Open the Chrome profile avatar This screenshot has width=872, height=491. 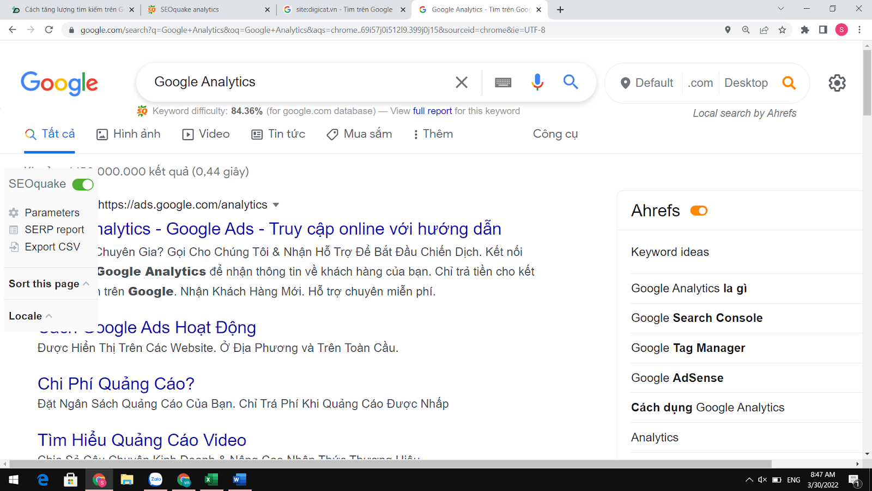pos(841,30)
